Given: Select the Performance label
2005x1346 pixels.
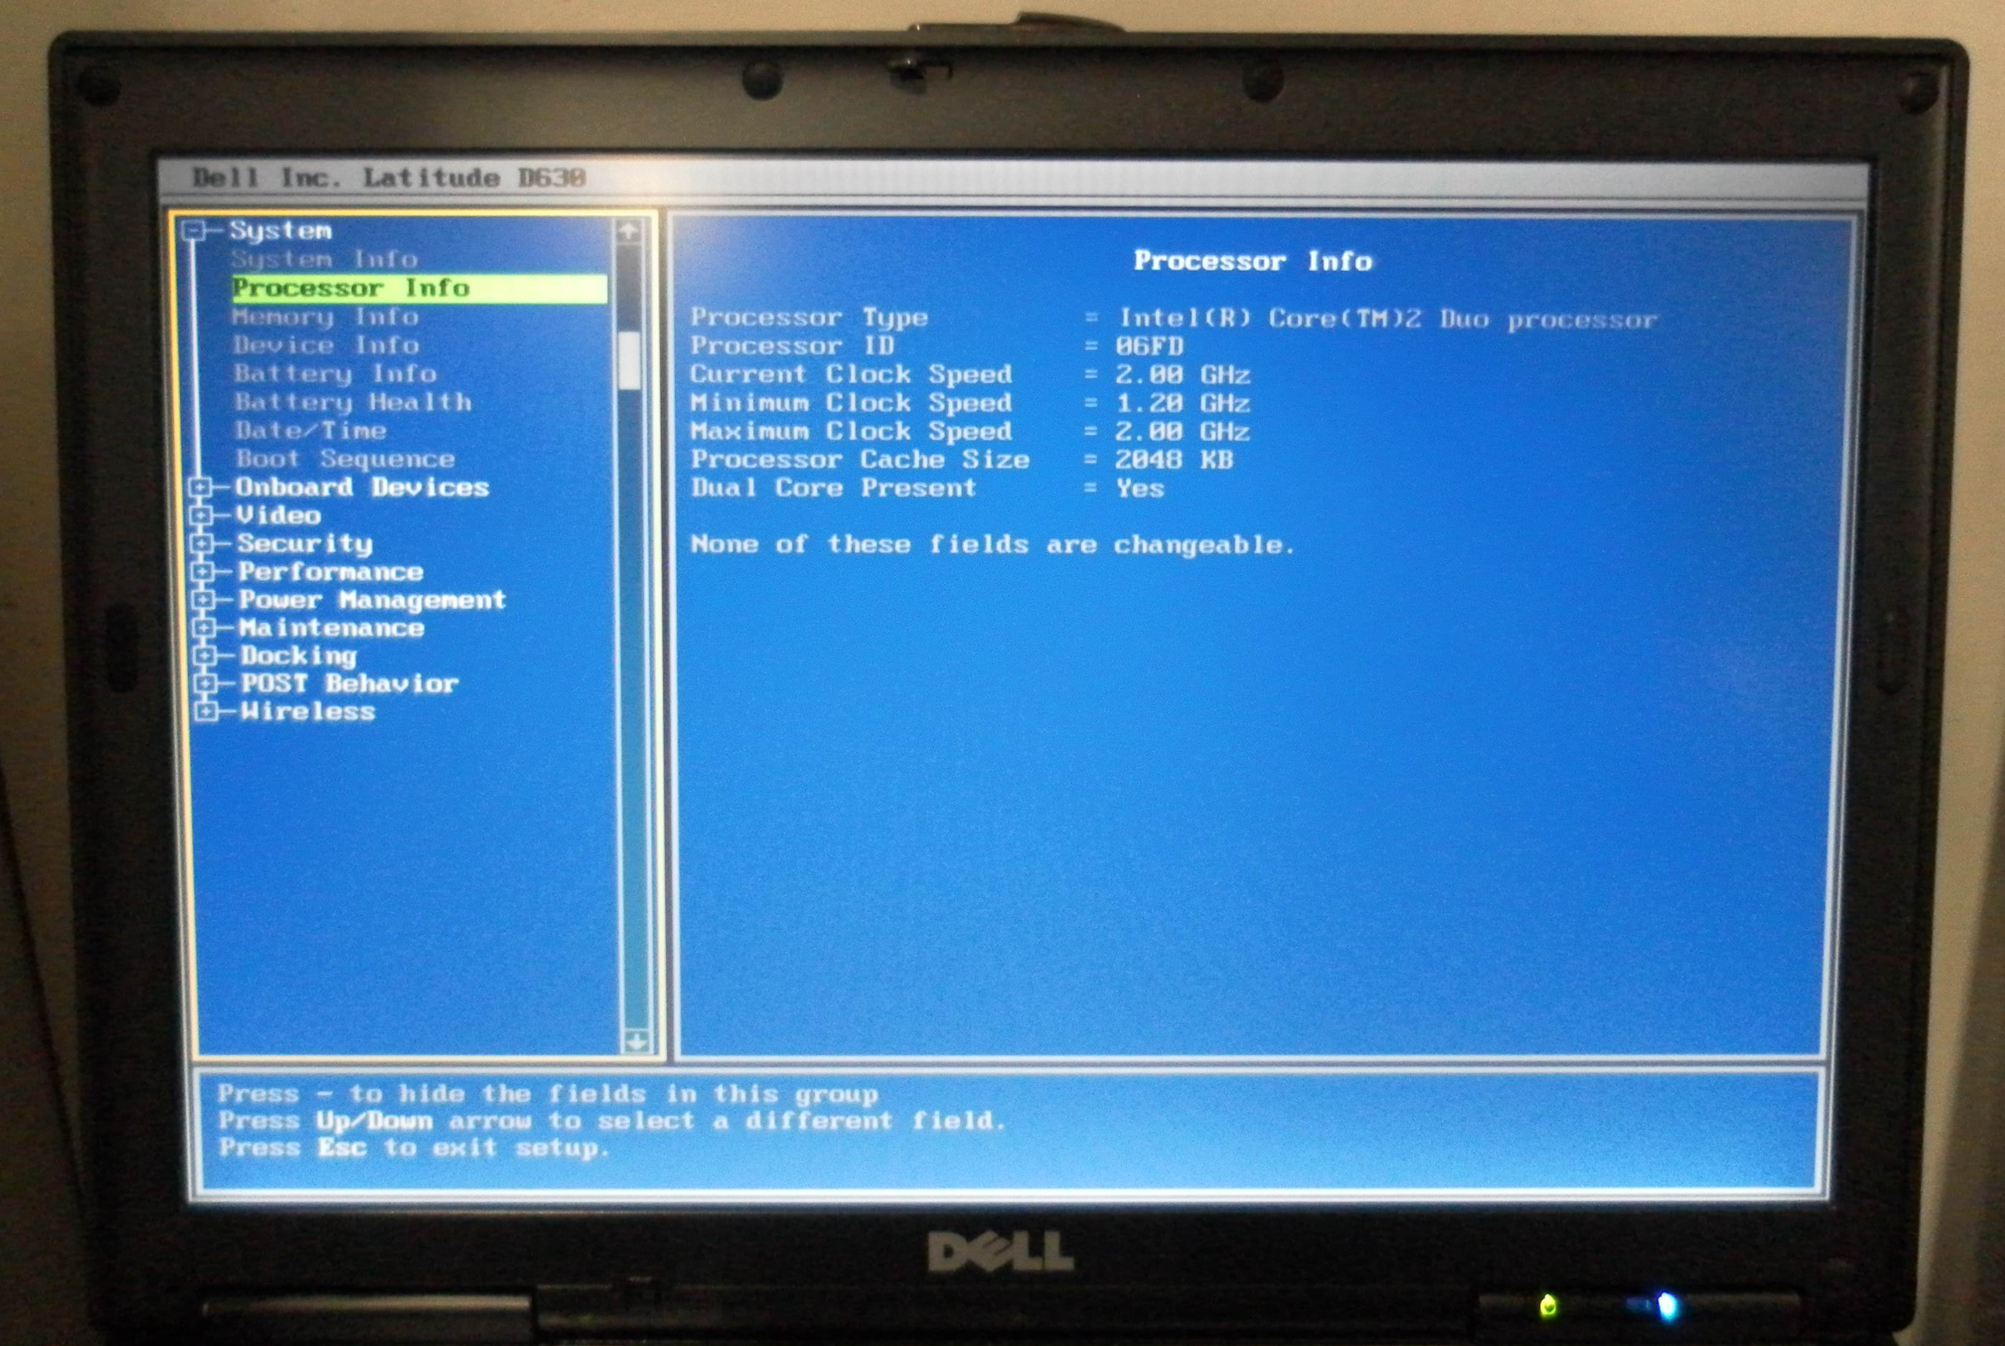Looking at the screenshot, I should click(x=332, y=571).
